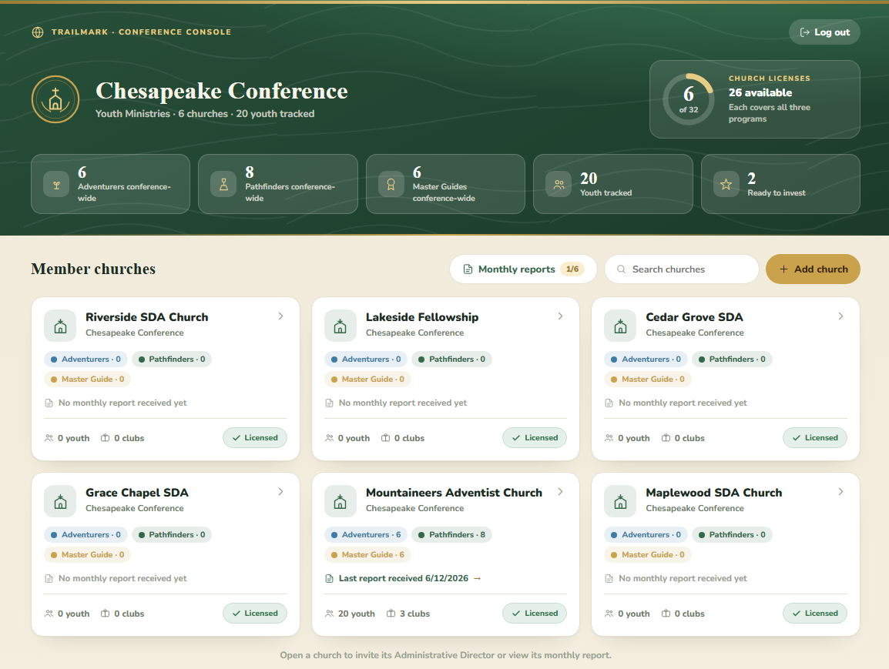Click the Licensed badge on Riverside card

[x=254, y=438]
